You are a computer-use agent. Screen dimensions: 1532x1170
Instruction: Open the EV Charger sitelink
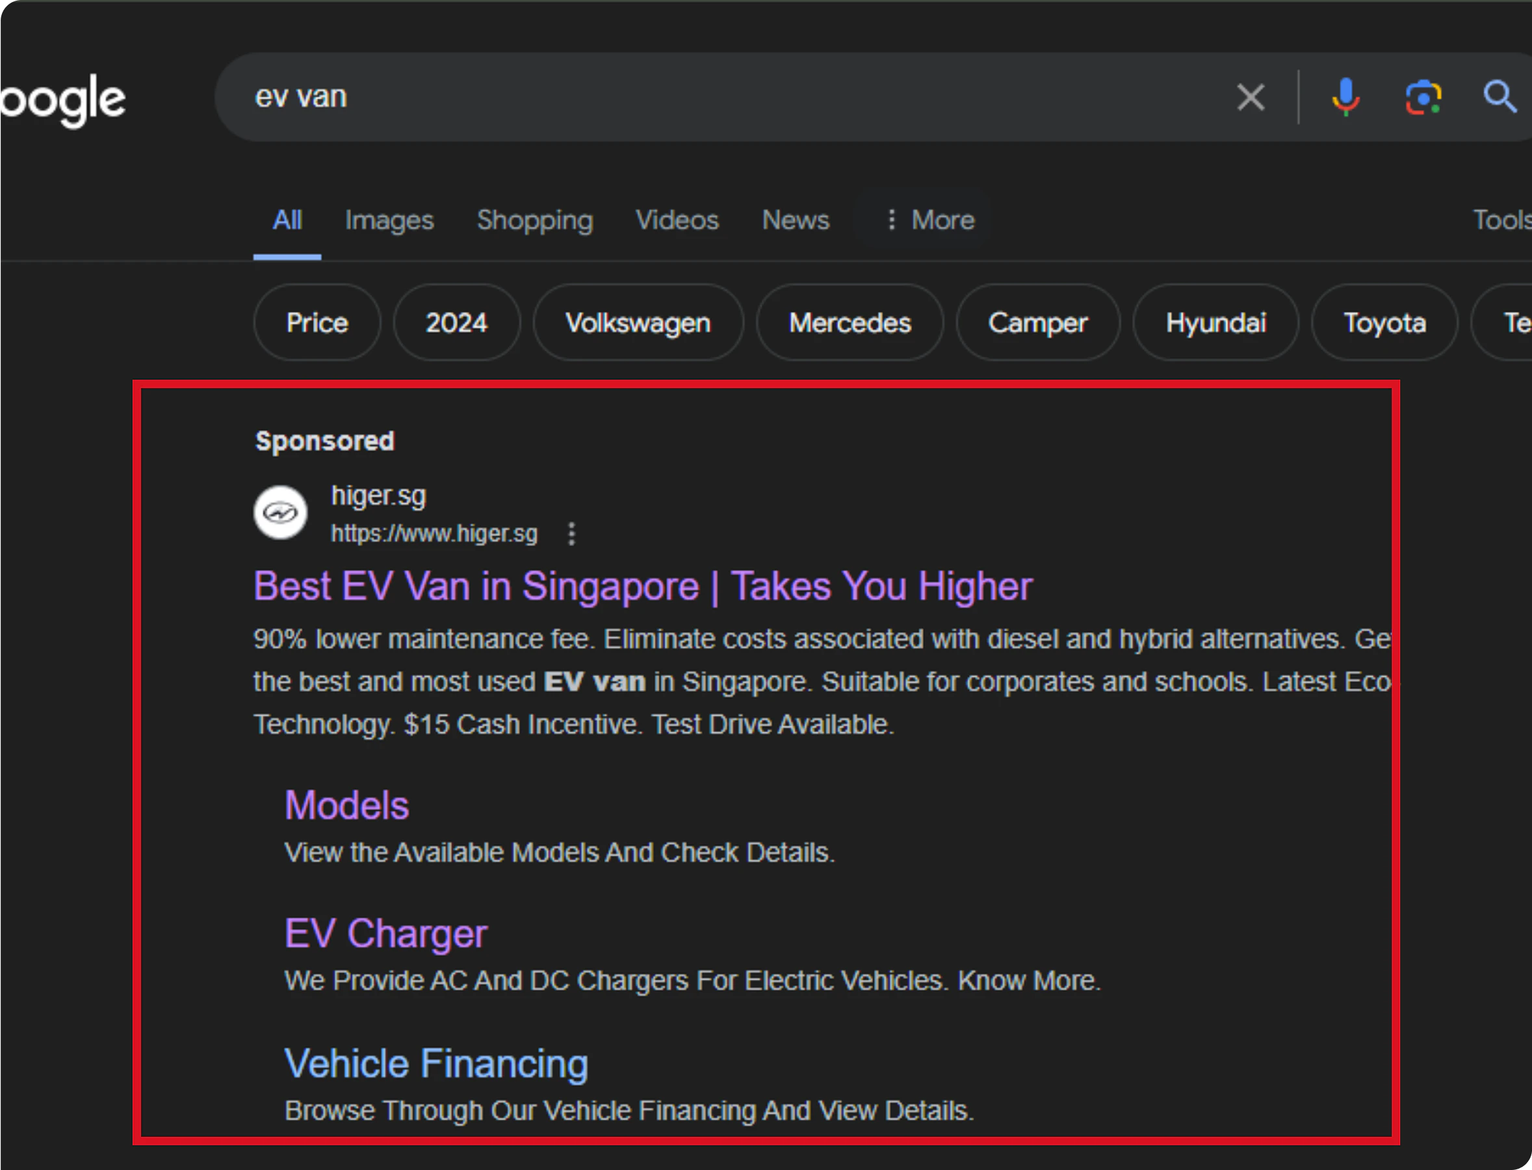(x=386, y=933)
